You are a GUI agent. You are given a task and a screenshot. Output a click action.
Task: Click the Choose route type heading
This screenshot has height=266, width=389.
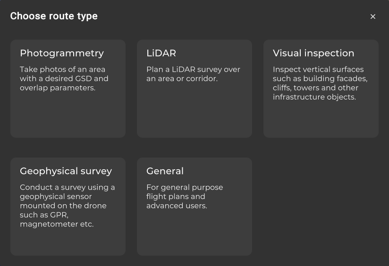[54, 16]
